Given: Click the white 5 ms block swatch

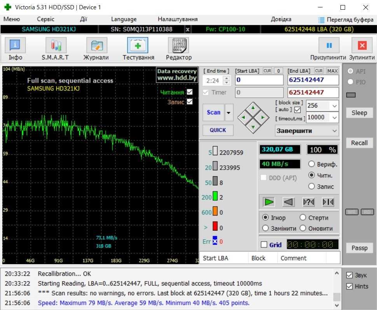Looking at the screenshot, I should [215, 151].
